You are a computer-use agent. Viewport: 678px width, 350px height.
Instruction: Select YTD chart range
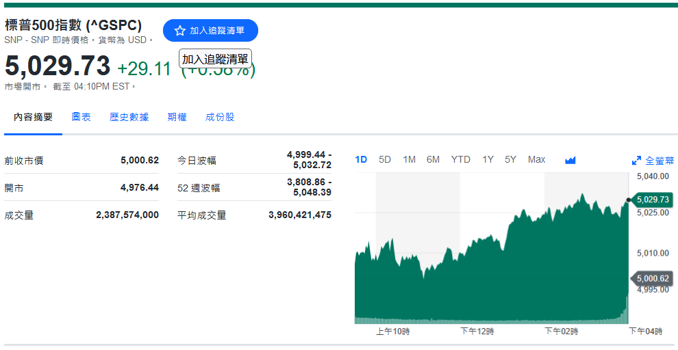460,159
